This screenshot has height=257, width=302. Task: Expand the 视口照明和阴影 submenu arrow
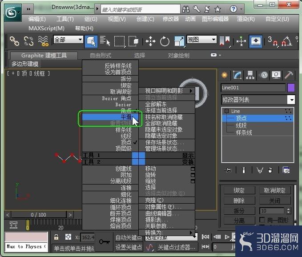coord(191,91)
